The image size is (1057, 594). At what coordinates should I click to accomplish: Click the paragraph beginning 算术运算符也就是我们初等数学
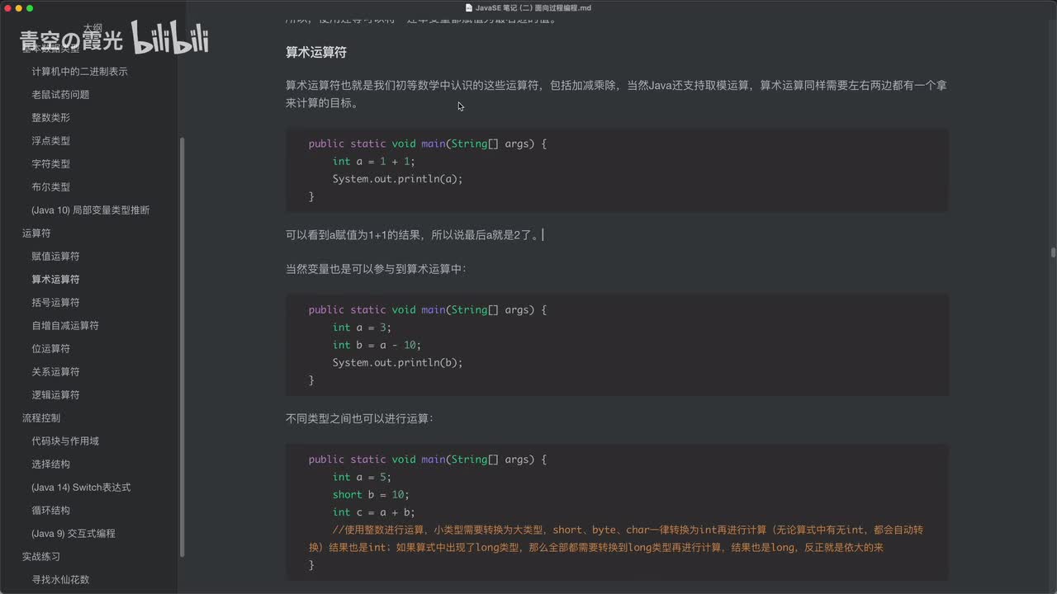[x=616, y=94]
